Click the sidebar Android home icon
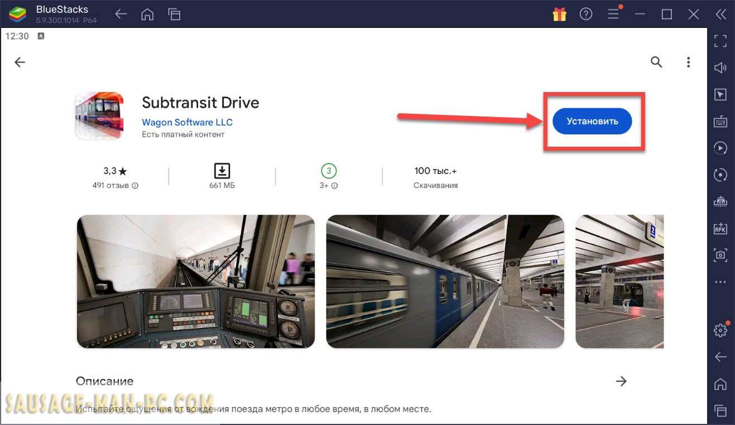Viewport: 735px width, 425px height. (720, 384)
